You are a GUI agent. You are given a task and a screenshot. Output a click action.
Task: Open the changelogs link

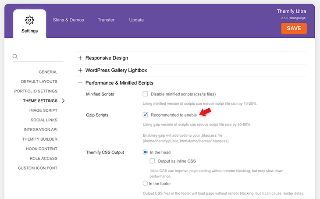298,18
